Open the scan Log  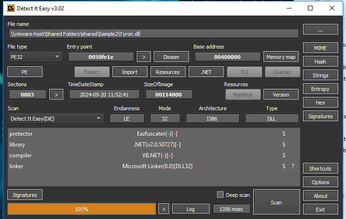[x=191, y=209]
